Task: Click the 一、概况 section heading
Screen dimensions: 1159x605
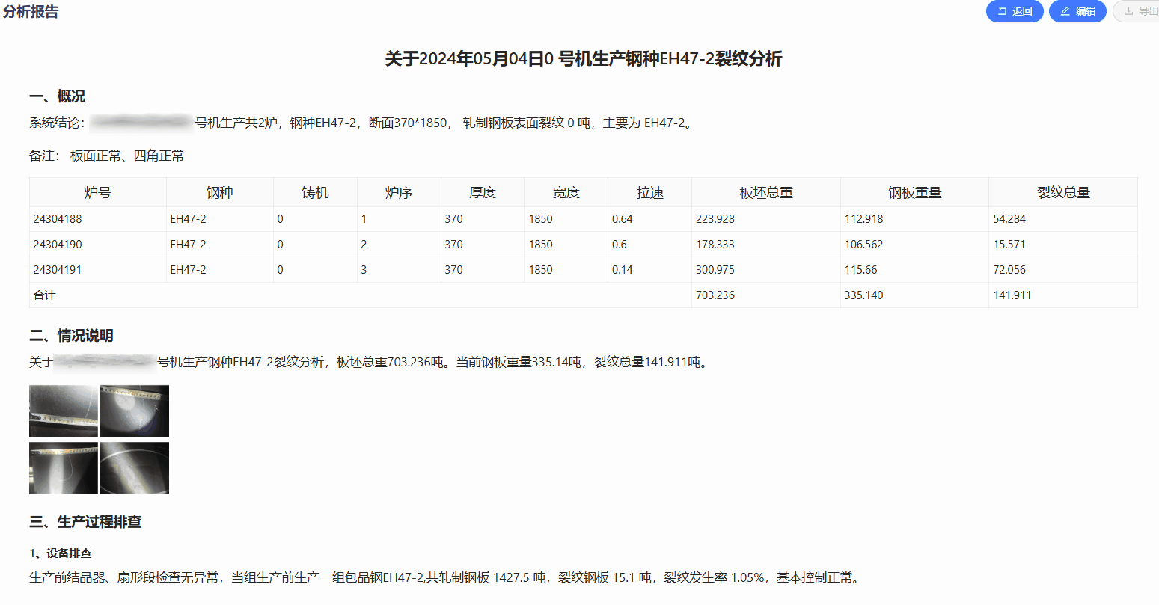Action: (57, 96)
